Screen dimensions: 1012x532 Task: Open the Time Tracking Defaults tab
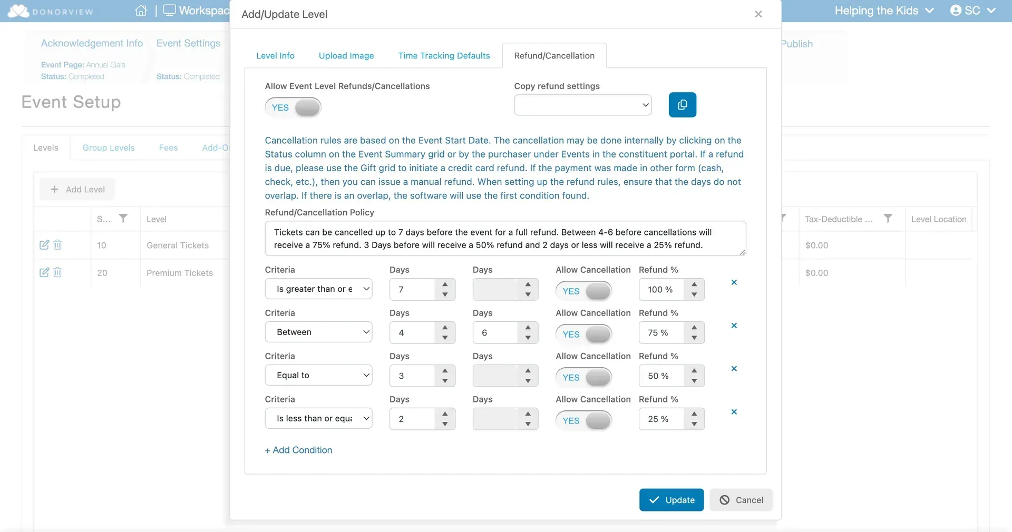tap(444, 56)
